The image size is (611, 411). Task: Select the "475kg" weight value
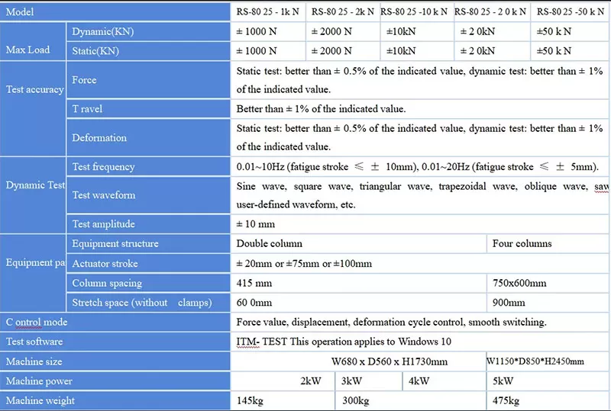tap(506, 400)
